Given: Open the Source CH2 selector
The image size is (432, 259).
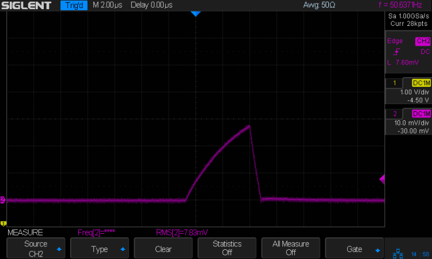Looking at the screenshot, I should [x=36, y=248].
